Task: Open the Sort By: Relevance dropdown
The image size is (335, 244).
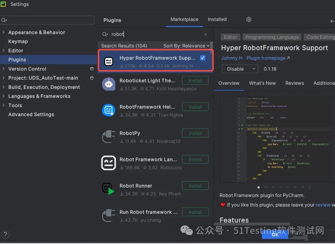Action: click(x=186, y=46)
